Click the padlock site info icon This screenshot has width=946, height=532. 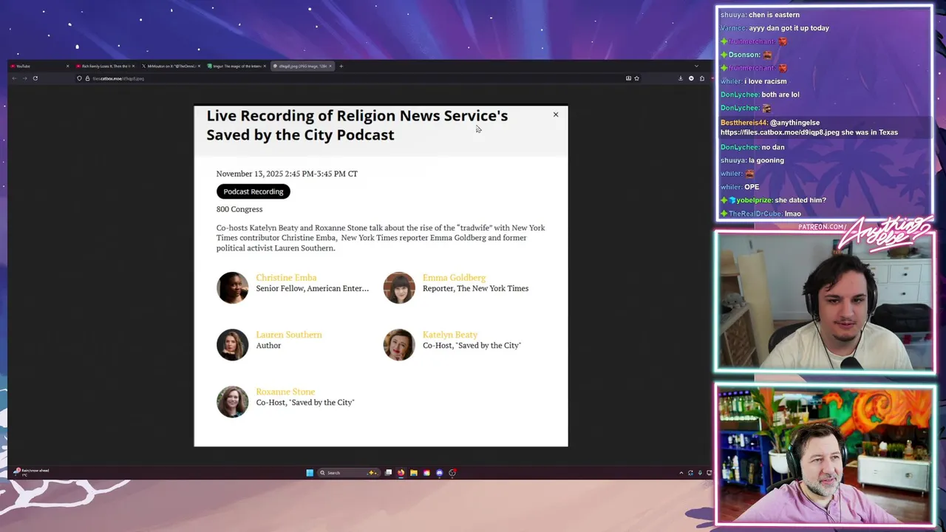[87, 78]
